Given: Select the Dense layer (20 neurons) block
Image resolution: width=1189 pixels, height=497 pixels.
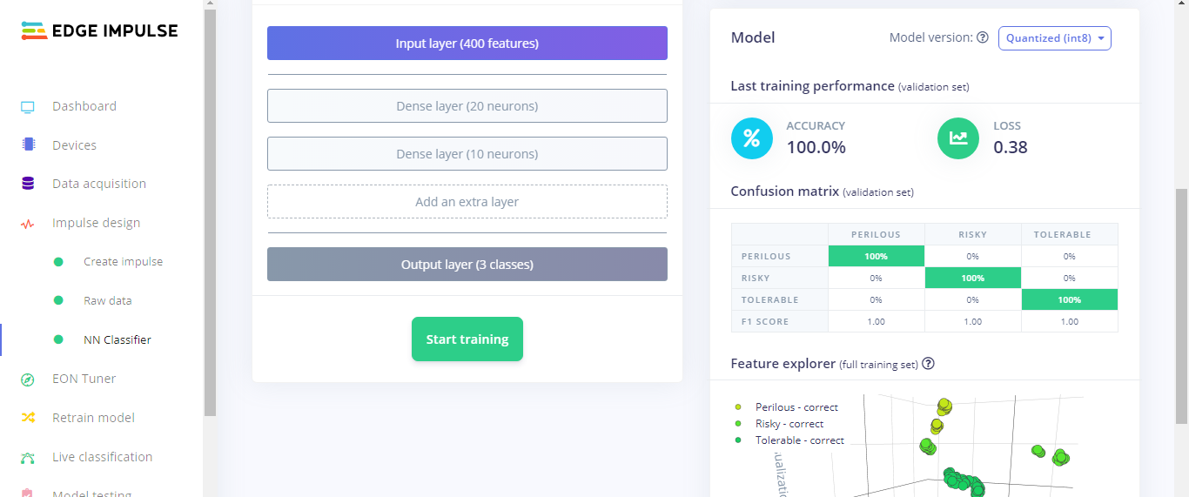Looking at the screenshot, I should tap(467, 106).
